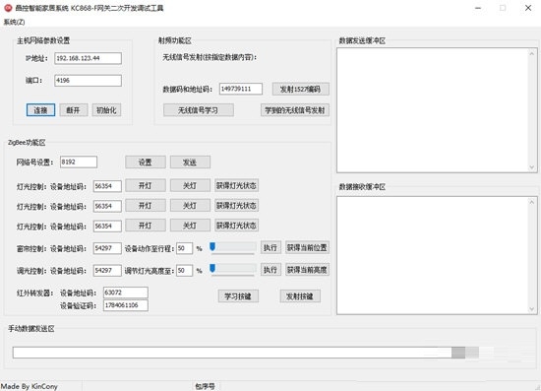Click 开灯 in the second 灯光控制 row
Image resolution: width=541 pixels, height=391 pixels.
[146, 206]
